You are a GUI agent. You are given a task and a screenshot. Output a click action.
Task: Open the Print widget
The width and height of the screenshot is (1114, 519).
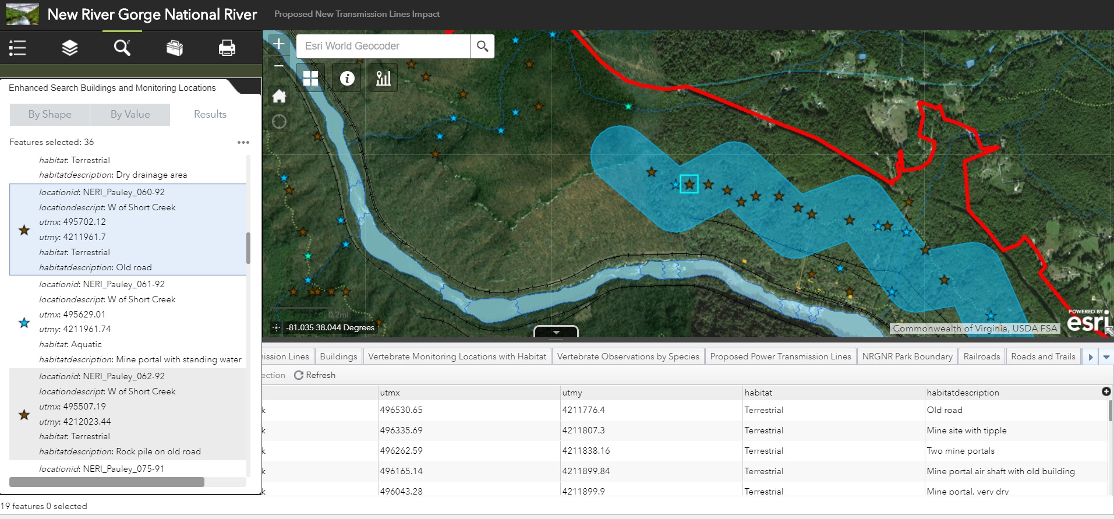click(x=227, y=48)
